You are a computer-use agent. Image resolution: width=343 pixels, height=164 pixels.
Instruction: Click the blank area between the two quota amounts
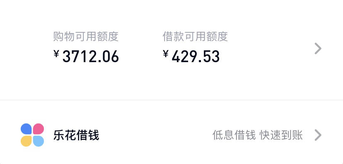coord(141,56)
